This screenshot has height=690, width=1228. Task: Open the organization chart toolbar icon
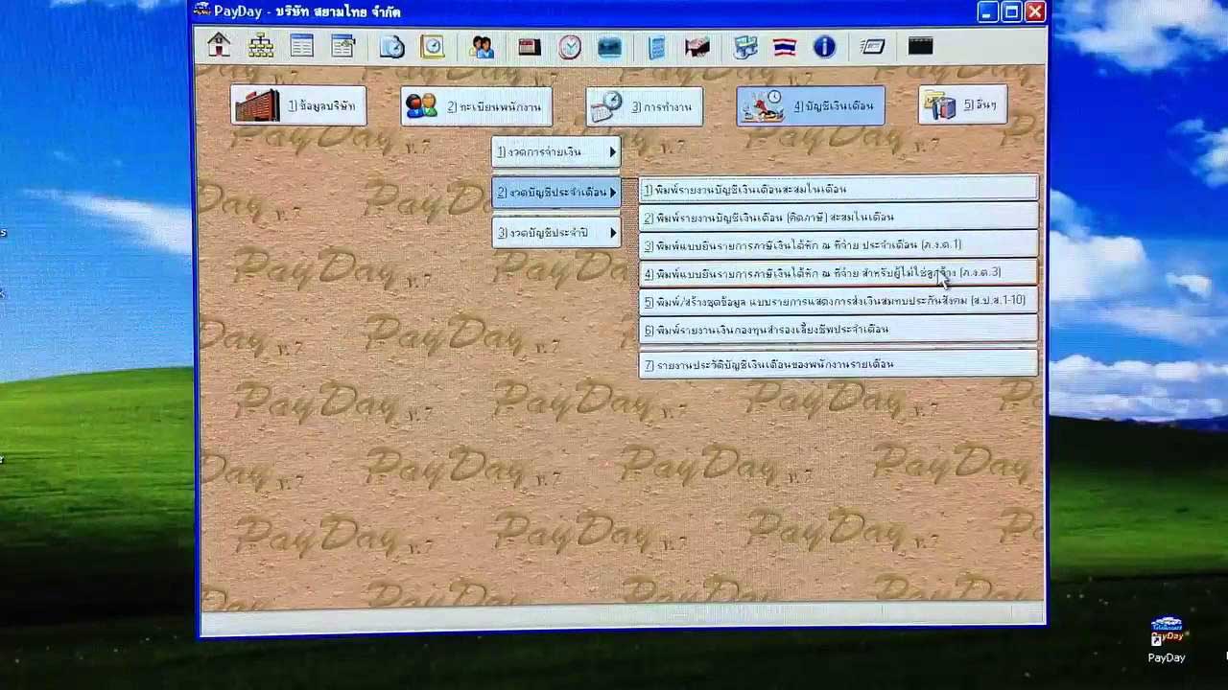click(260, 46)
